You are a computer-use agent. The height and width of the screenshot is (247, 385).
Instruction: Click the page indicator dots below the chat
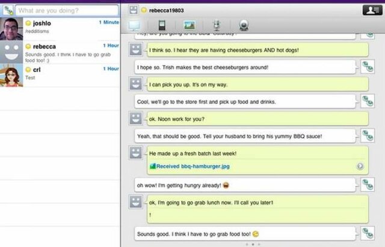(x=253, y=245)
